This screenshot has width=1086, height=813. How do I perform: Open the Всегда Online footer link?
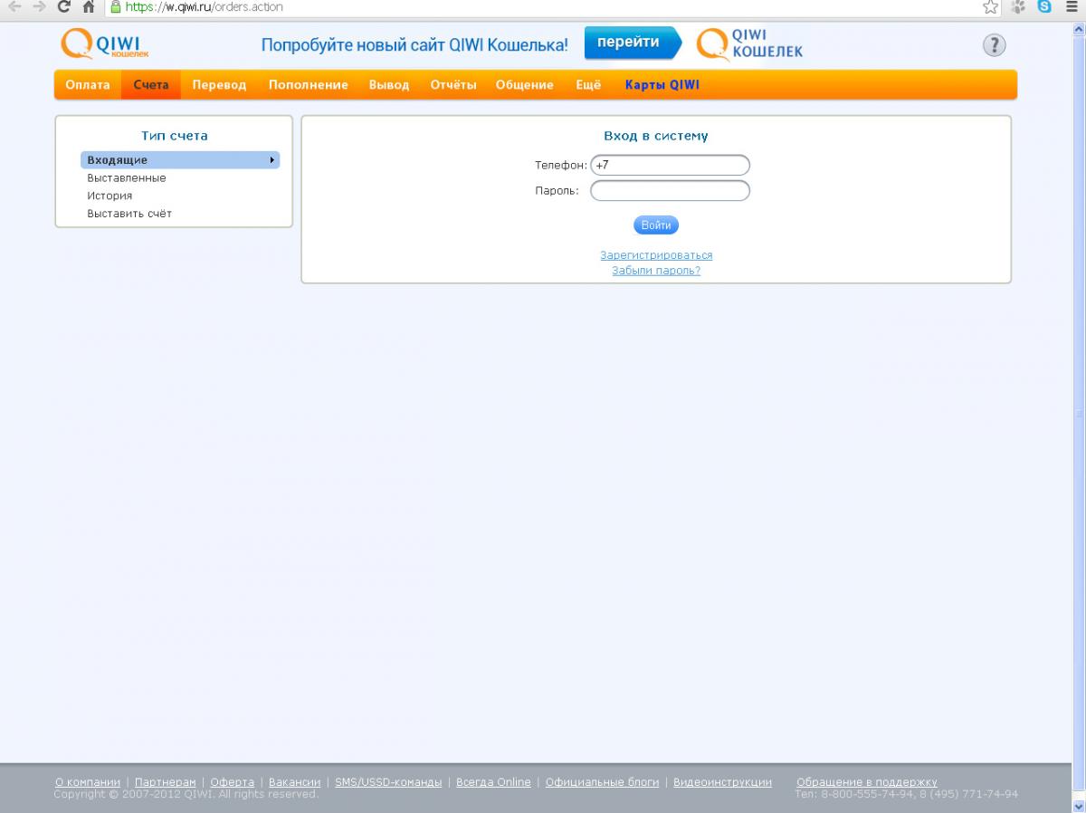[x=493, y=782]
